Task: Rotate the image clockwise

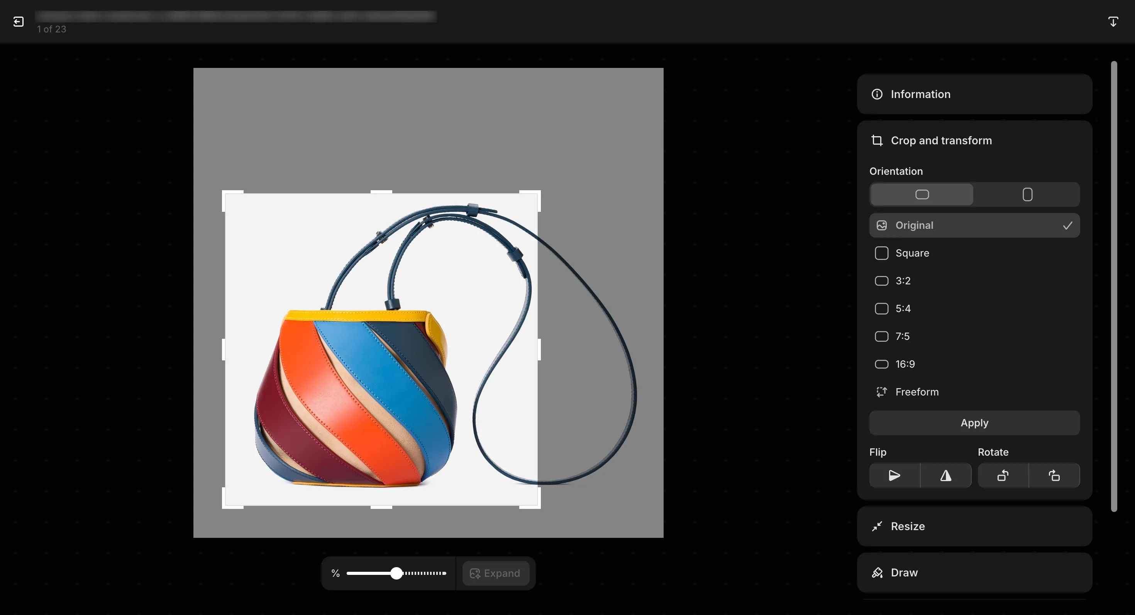Action: 1054,475
